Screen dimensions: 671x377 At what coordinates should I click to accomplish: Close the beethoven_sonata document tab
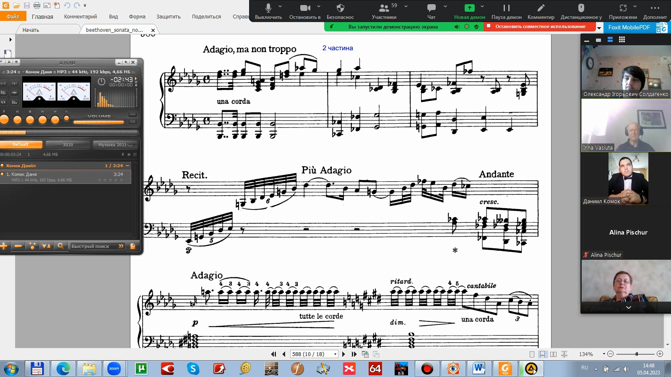pyautogui.click(x=153, y=30)
